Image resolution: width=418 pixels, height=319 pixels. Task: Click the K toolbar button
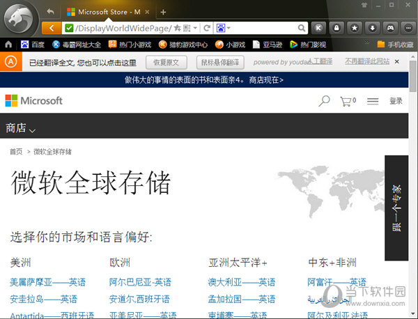(x=318, y=28)
